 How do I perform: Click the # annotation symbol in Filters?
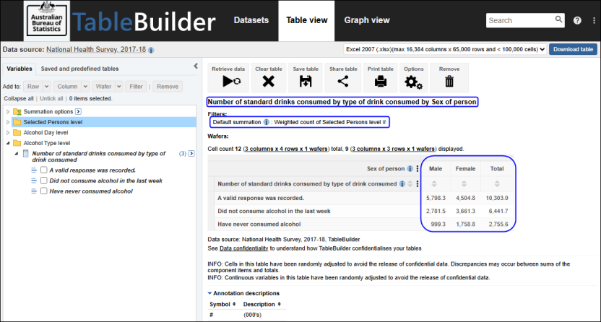(384, 122)
